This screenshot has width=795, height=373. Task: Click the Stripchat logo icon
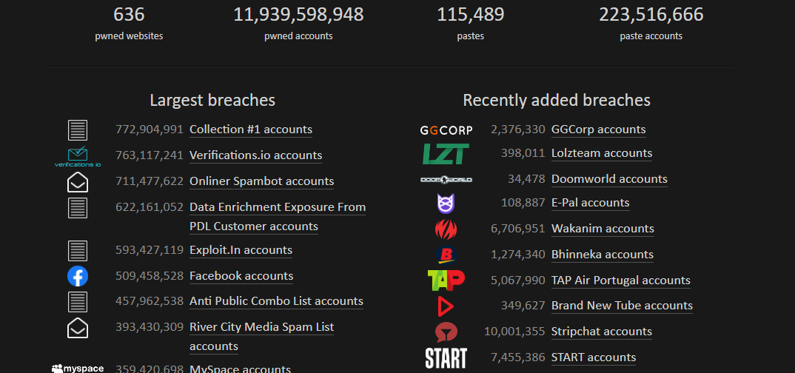(446, 332)
